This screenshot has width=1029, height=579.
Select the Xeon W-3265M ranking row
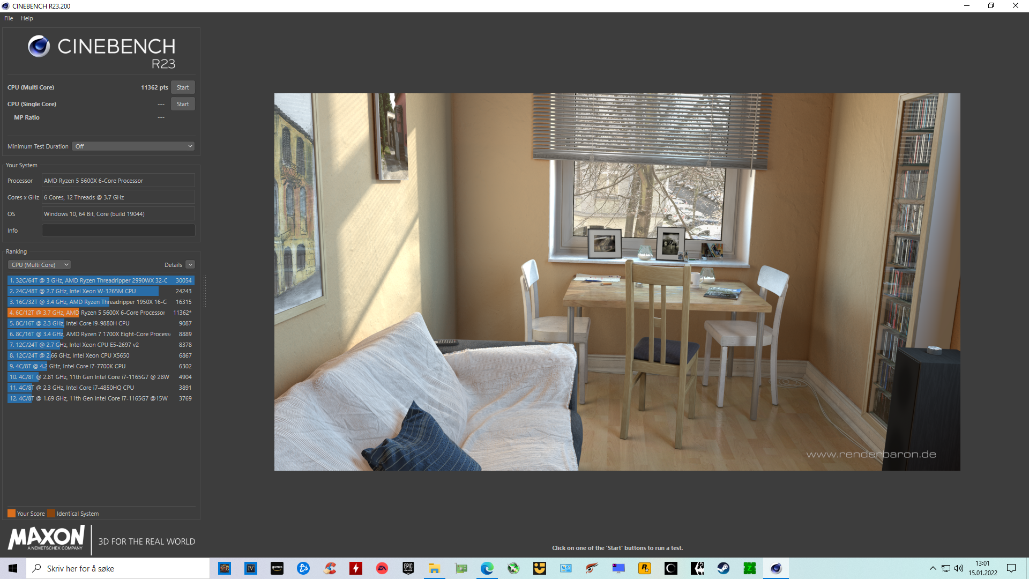pos(101,291)
